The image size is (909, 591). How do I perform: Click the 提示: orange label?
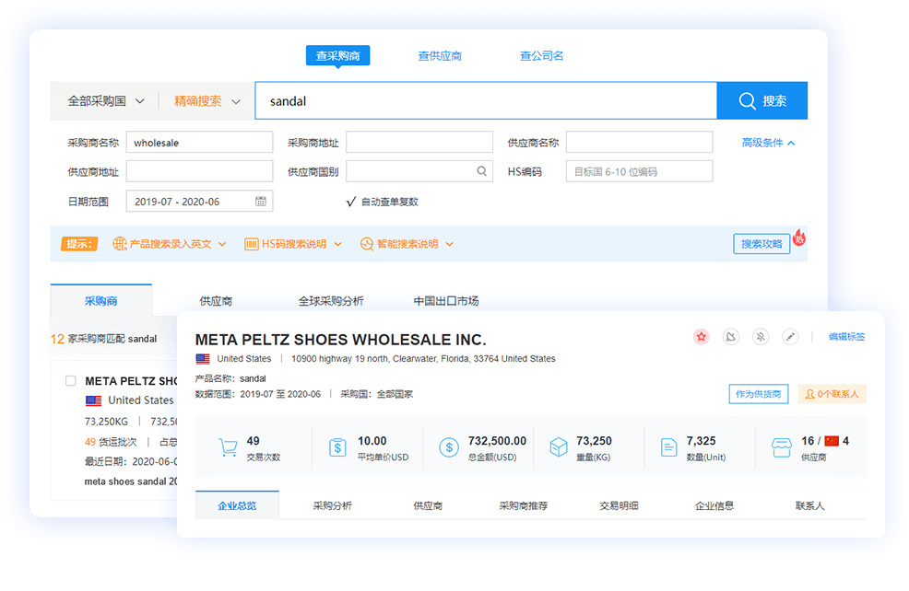pos(79,244)
